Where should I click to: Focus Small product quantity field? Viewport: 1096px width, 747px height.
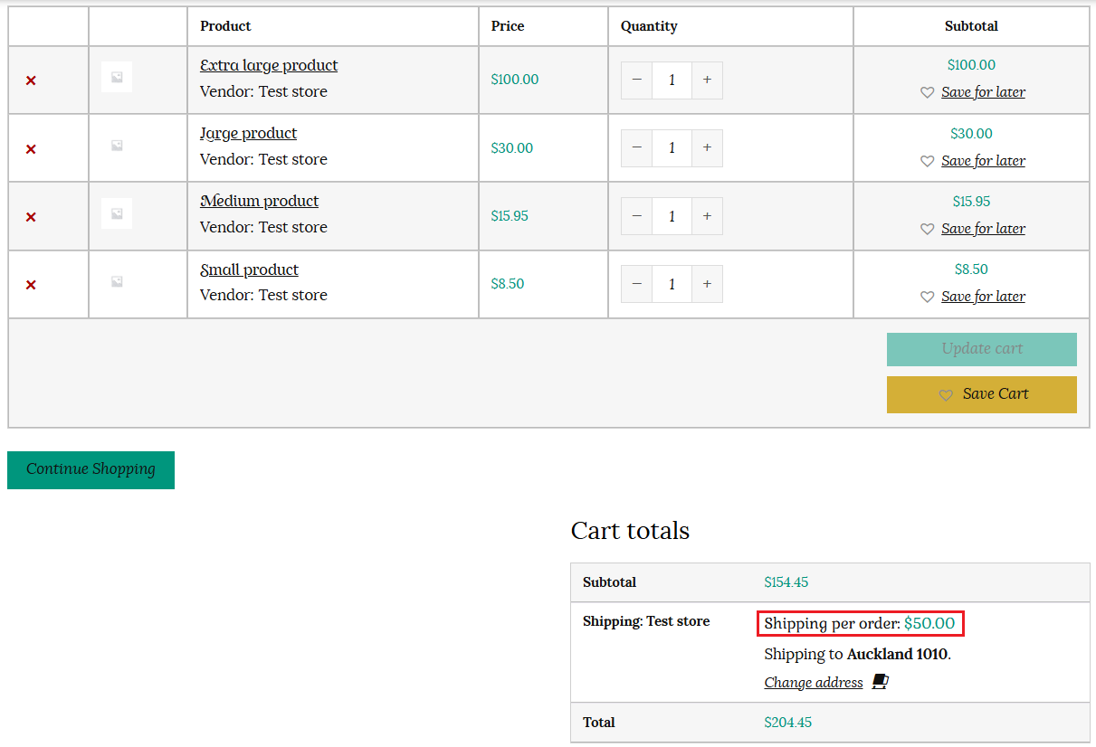(672, 284)
